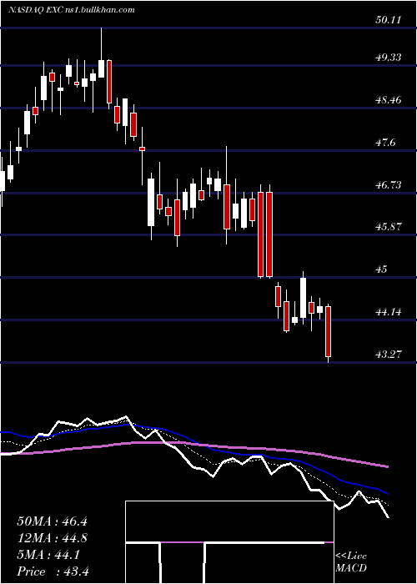Click the 46.73 price axis label
Image resolution: width=417 pixels, height=584 pixels.
point(389,184)
